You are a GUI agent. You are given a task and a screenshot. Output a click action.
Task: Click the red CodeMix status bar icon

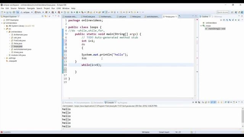point(2,132)
